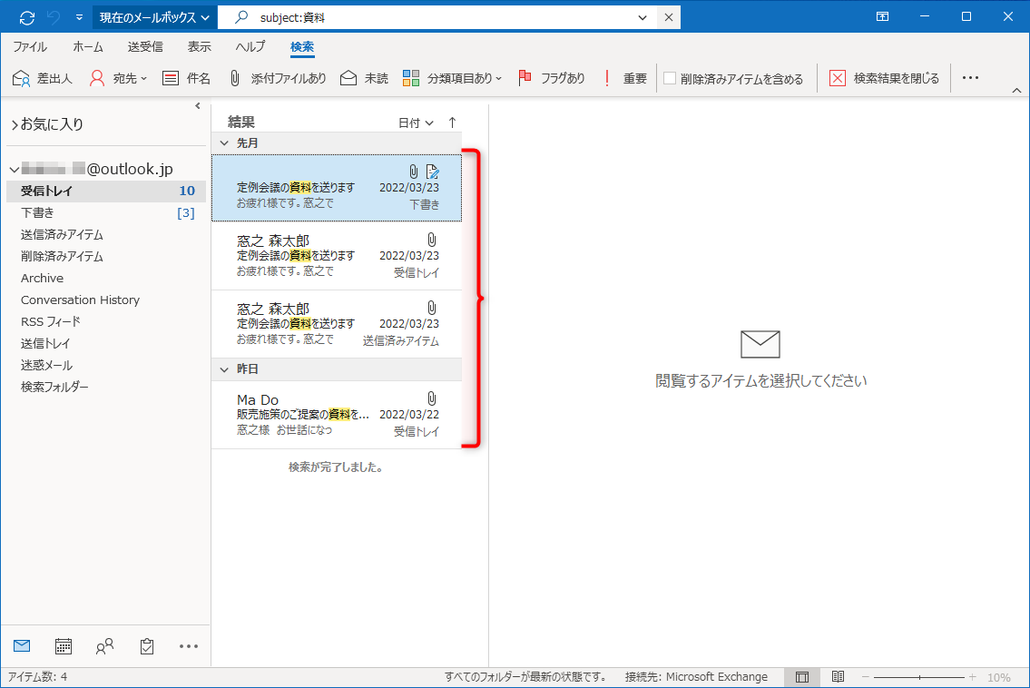Image resolution: width=1030 pixels, height=688 pixels.
Task: Switch to the ホーム ribbon tab
Action: click(x=87, y=46)
